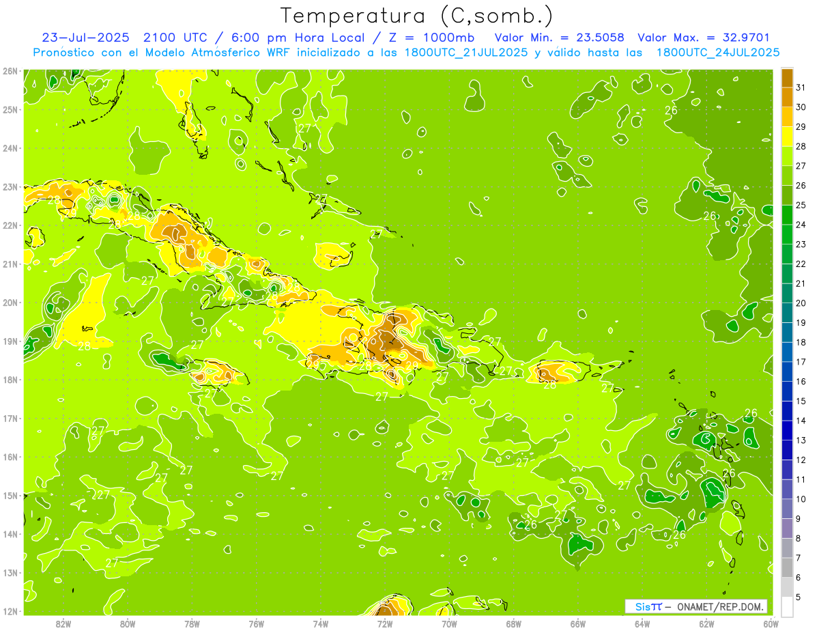819x633 pixels.
Task: Click the colorbar label '29'
Action: pos(801,127)
